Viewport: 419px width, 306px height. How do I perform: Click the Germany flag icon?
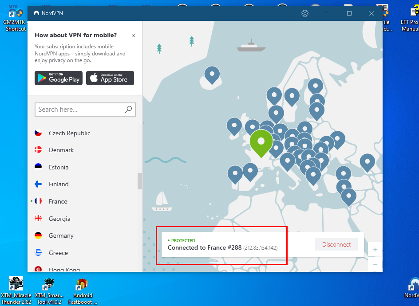38,235
